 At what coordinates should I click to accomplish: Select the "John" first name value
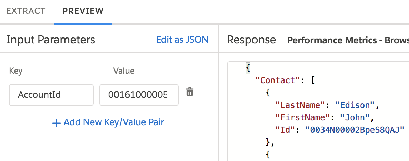click(x=355, y=118)
